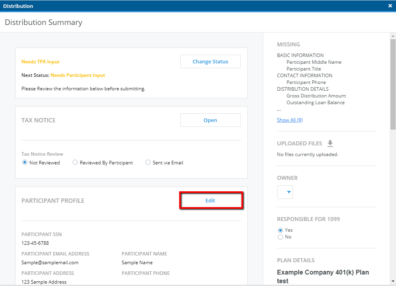
Task: Click the PLAN DETAILS heading
Action: pyautogui.click(x=296, y=260)
